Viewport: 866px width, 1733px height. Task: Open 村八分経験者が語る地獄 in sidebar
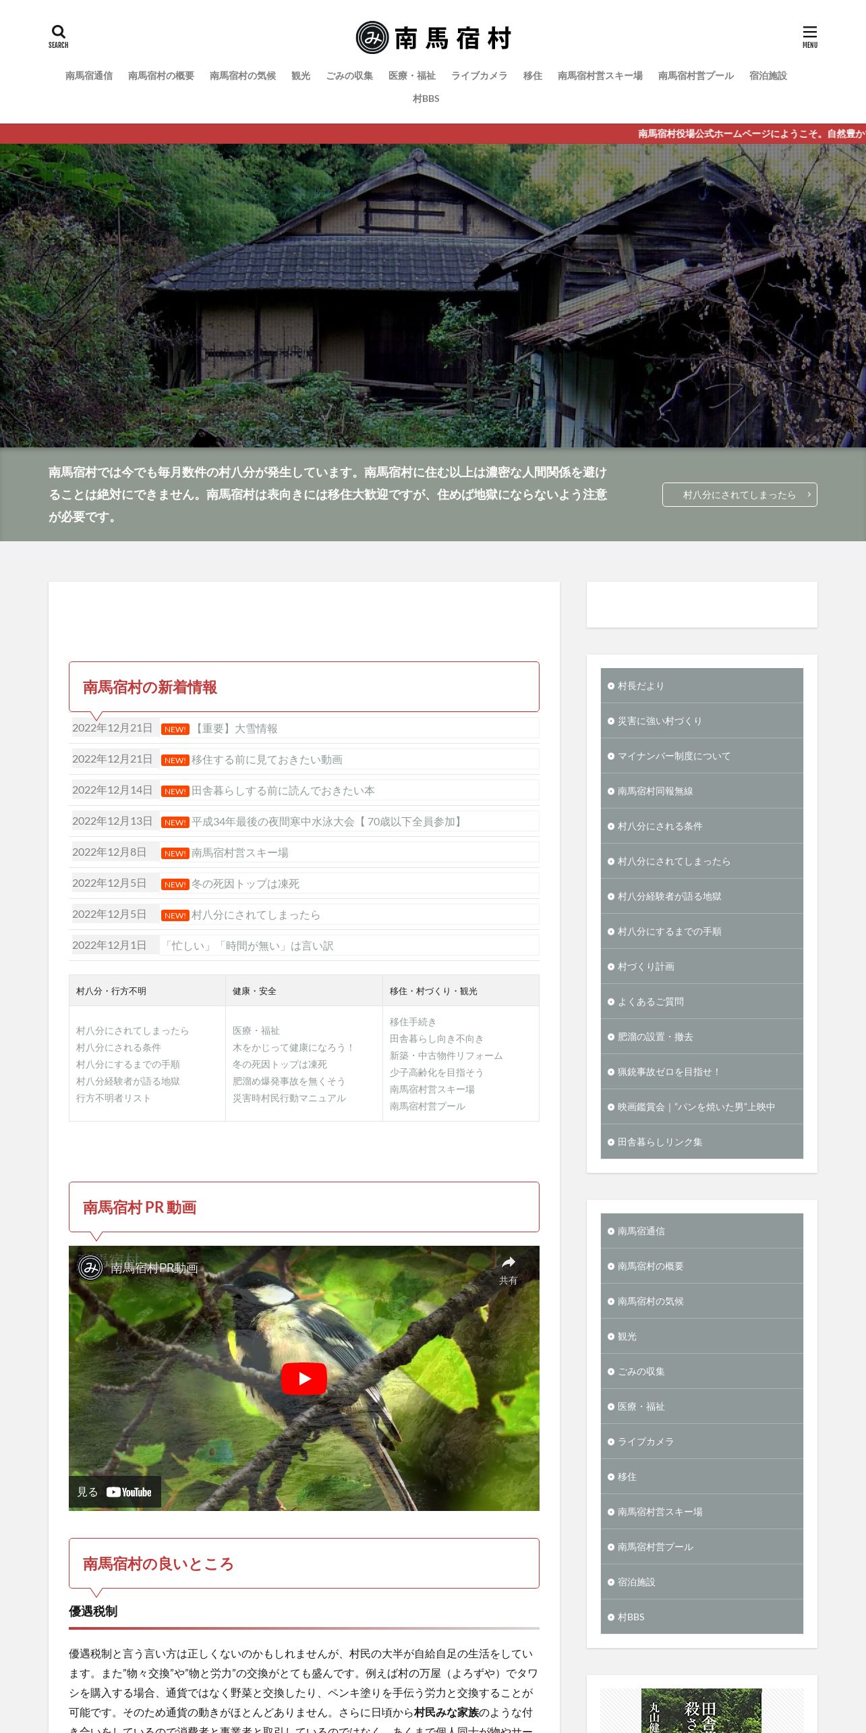[701, 896]
